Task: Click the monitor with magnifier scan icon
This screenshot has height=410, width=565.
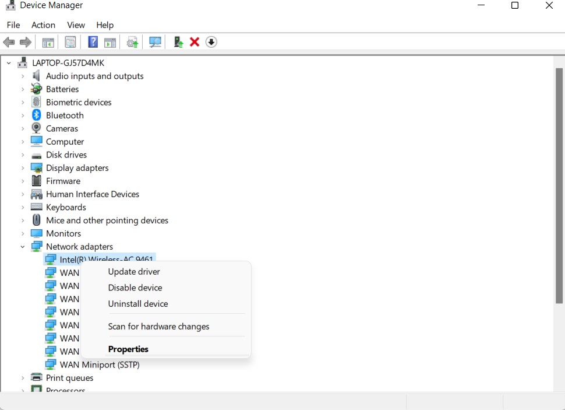Action: pyautogui.click(x=155, y=42)
